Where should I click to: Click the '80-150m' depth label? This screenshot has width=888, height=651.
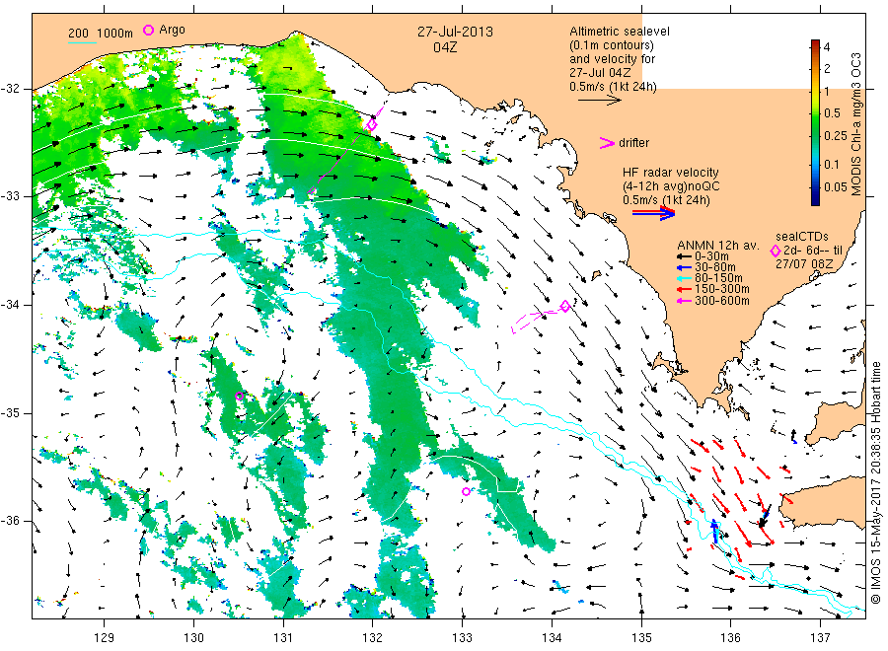pyautogui.click(x=718, y=278)
